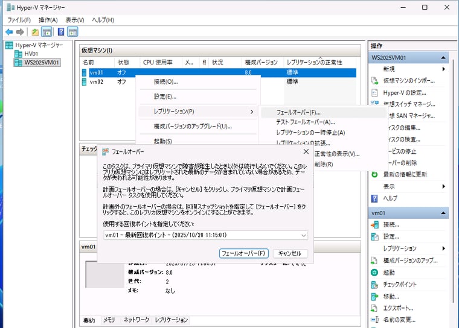
Task: Switch to the ネットワーク tab
Action: click(136, 320)
